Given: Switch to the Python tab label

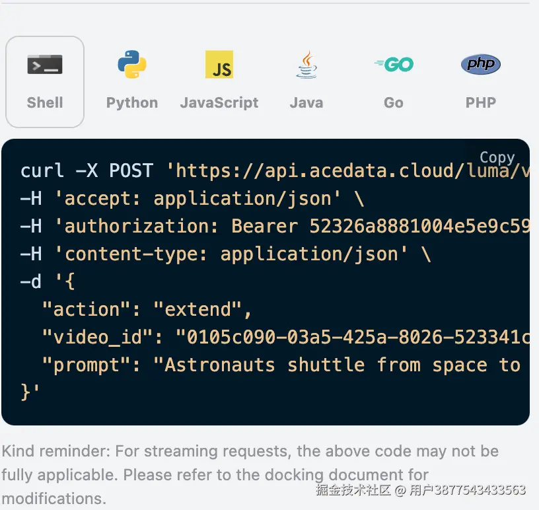Looking at the screenshot, I should click(x=132, y=102).
